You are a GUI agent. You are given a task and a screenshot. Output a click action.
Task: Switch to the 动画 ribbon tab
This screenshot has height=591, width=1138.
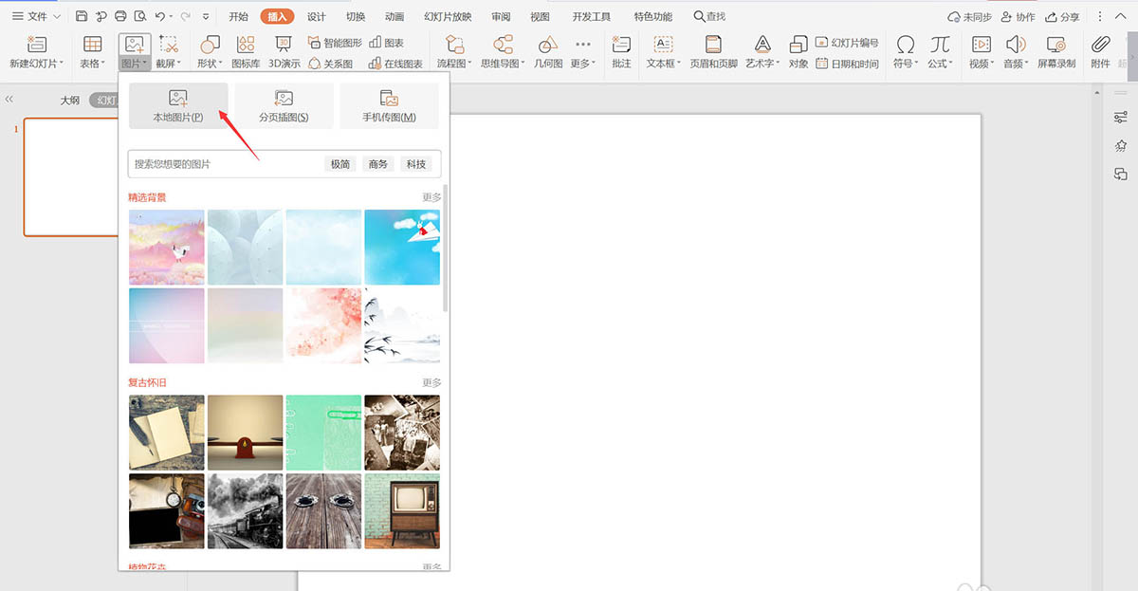tap(395, 17)
